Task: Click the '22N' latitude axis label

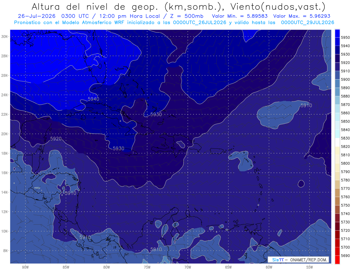Action: coord(5,114)
